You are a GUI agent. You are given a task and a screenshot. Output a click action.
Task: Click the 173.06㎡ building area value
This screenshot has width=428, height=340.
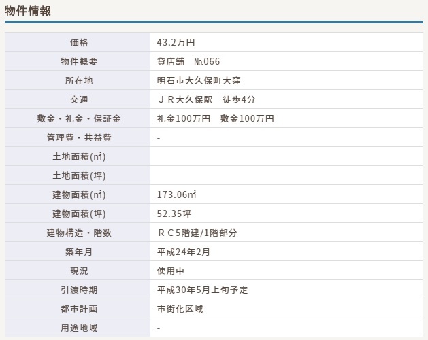(x=177, y=195)
